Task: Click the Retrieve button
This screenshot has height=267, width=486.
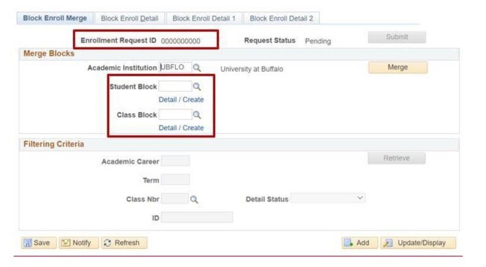Action: coord(397,158)
